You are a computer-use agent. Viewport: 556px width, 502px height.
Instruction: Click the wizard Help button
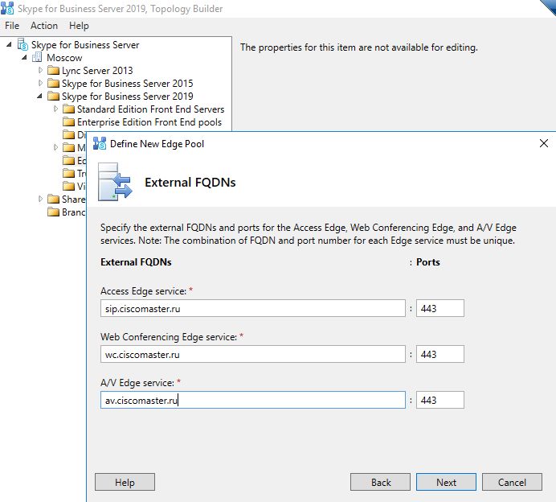(125, 482)
